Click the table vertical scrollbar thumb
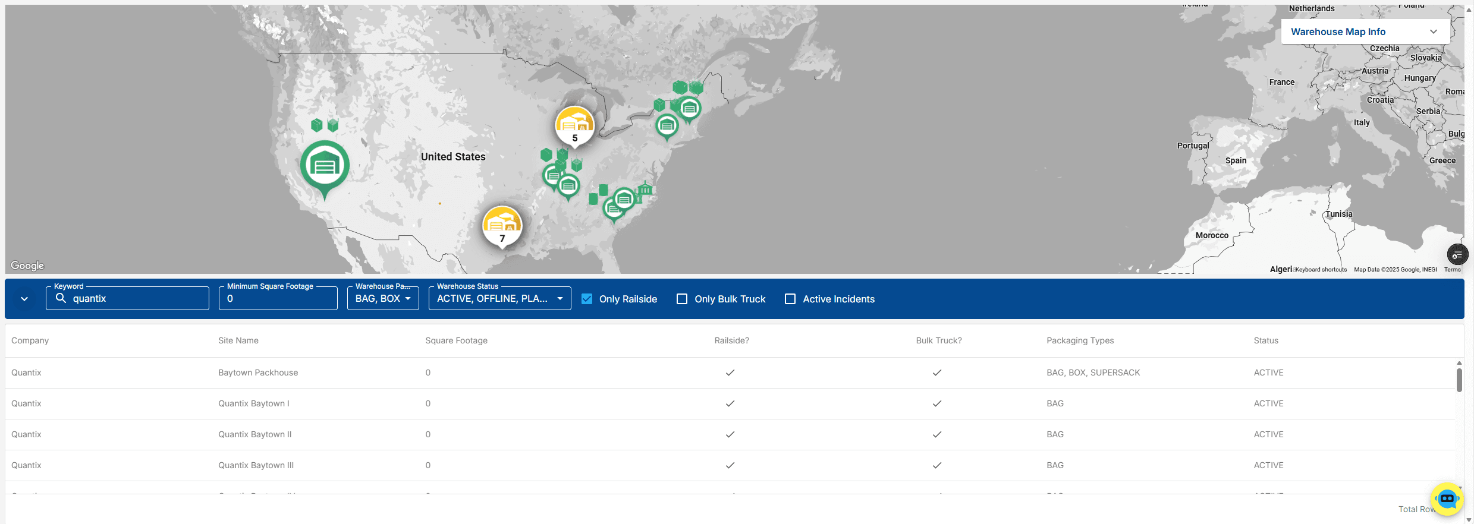 (1459, 380)
